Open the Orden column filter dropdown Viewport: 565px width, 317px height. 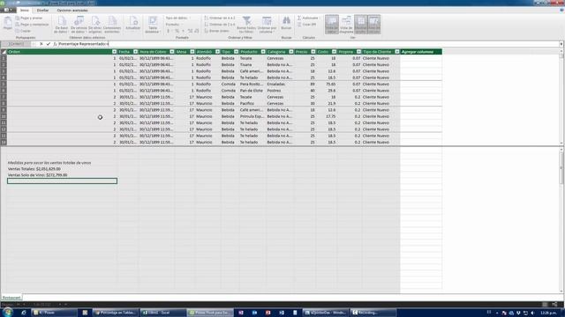(x=114, y=52)
